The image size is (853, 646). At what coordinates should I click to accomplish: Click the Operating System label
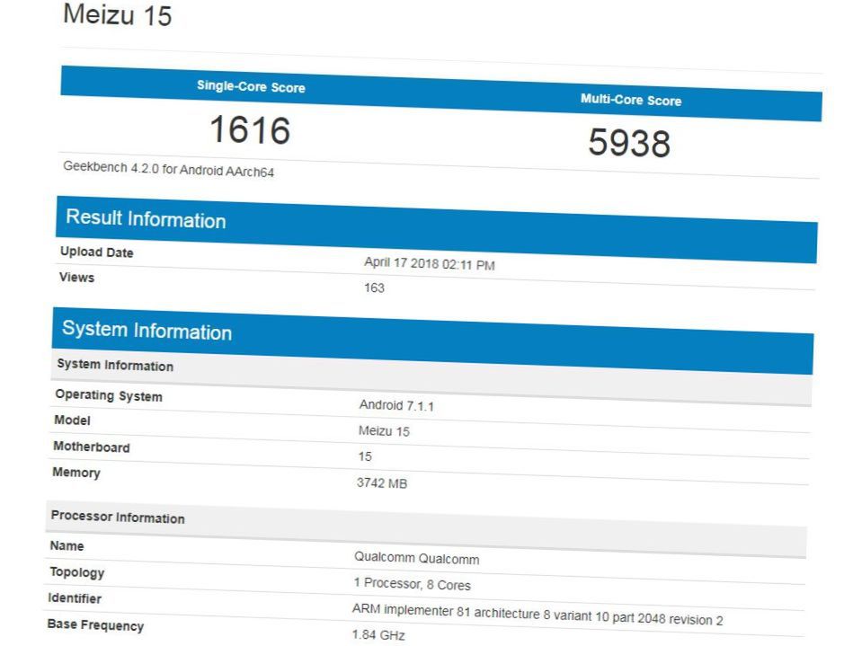point(109,395)
